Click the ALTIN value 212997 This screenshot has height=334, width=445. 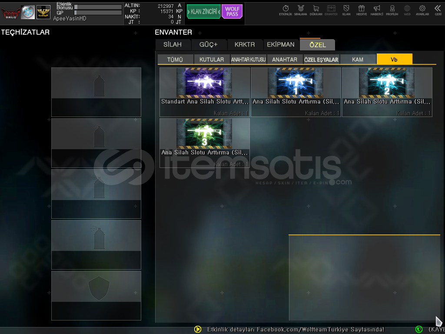tap(166, 6)
